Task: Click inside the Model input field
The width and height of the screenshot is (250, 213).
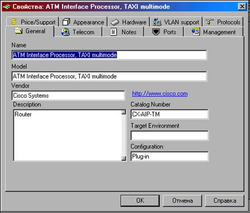Action: click(109, 76)
